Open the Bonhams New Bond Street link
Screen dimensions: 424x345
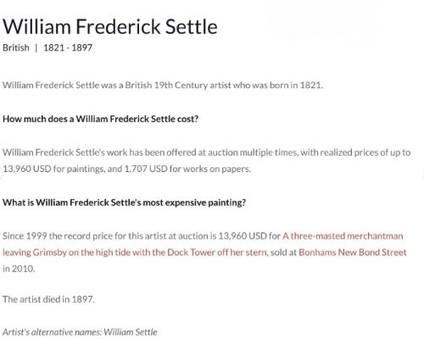[352, 252]
